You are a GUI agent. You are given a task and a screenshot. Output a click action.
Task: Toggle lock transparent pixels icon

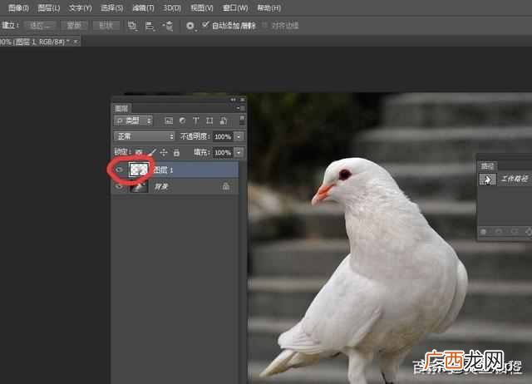click(139, 152)
